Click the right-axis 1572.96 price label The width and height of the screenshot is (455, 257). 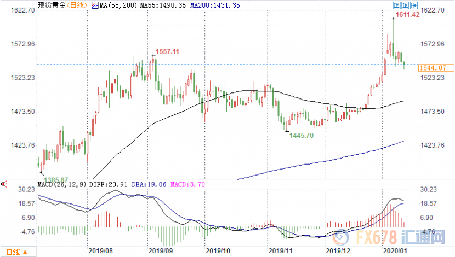click(433, 44)
